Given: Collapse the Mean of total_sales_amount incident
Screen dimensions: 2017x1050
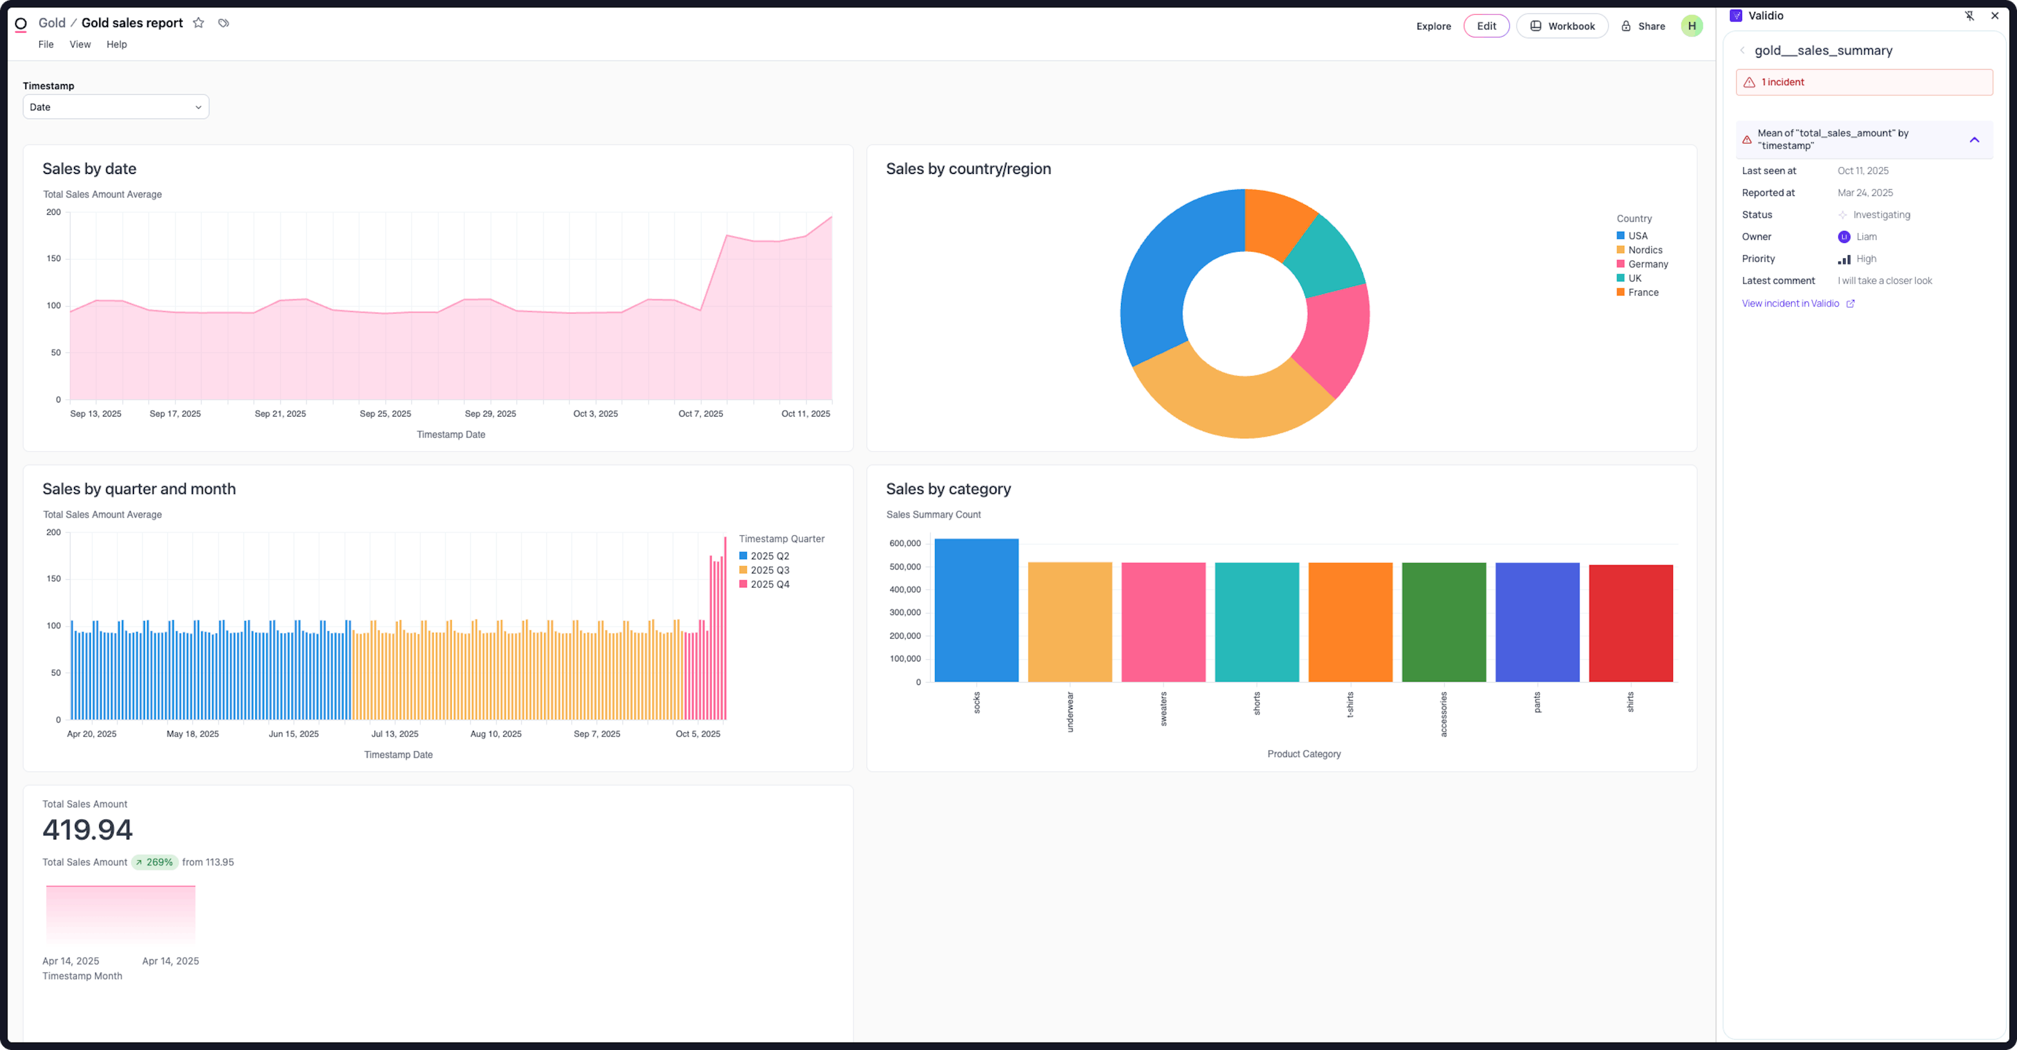Looking at the screenshot, I should [x=1974, y=139].
